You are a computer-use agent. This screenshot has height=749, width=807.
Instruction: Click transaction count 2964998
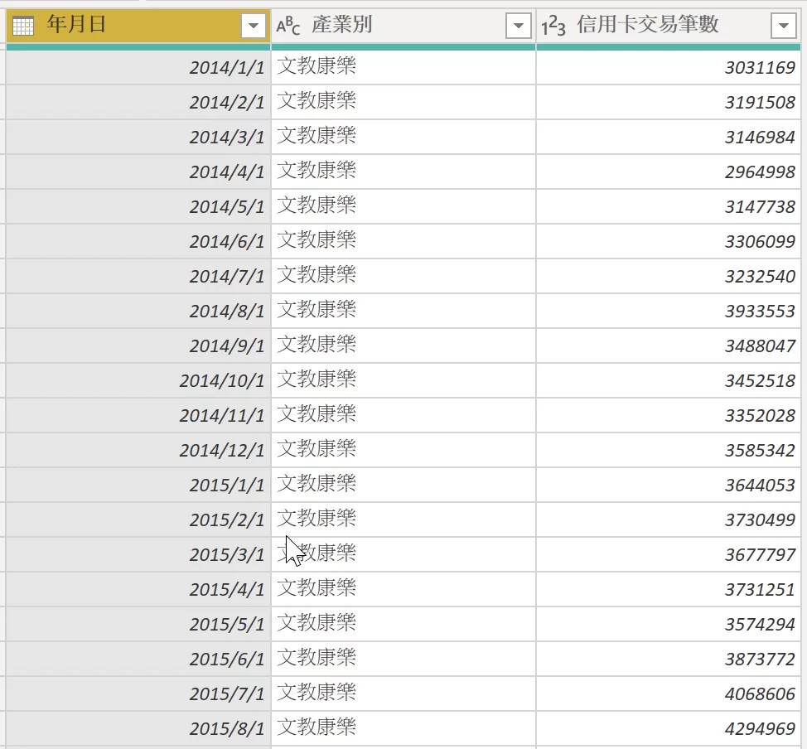669,172
